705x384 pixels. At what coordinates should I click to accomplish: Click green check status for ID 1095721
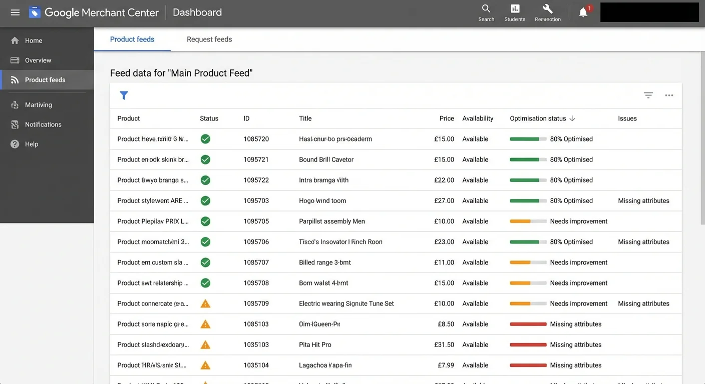(x=205, y=159)
